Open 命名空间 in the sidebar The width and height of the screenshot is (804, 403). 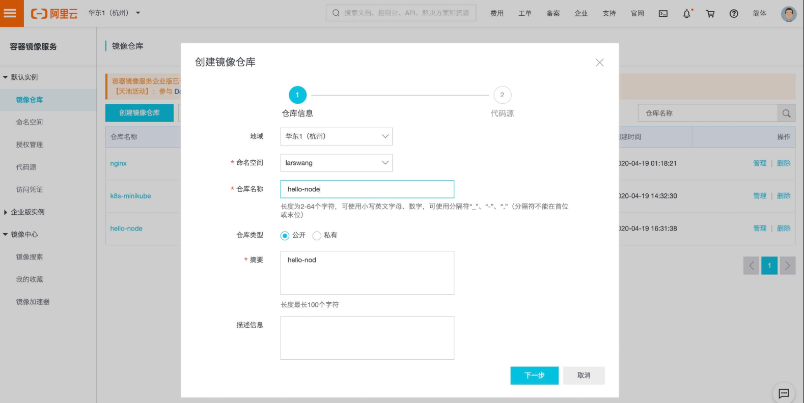coord(30,122)
